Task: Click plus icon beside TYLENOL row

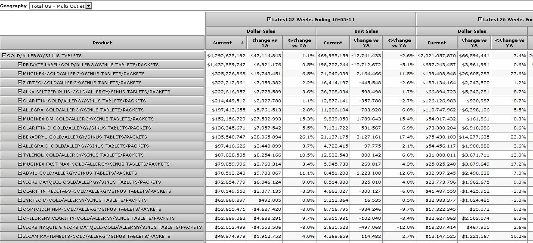Action: (20, 155)
